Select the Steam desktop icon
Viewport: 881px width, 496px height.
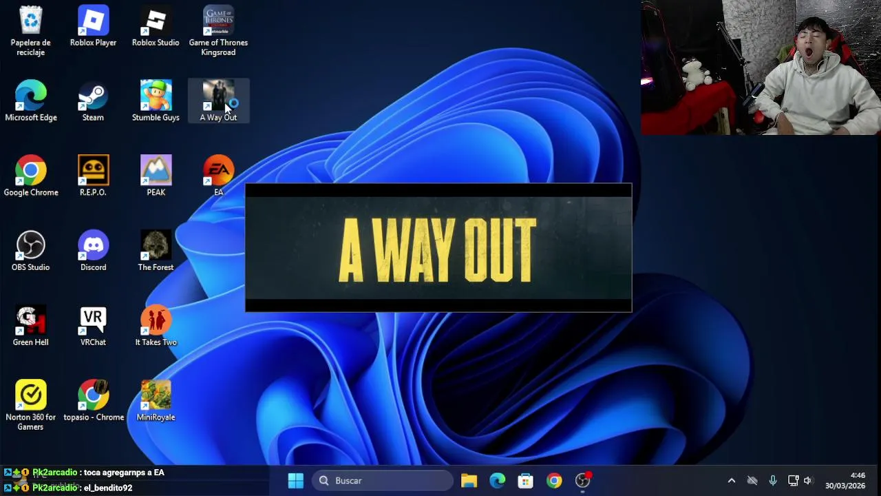coord(93,102)
